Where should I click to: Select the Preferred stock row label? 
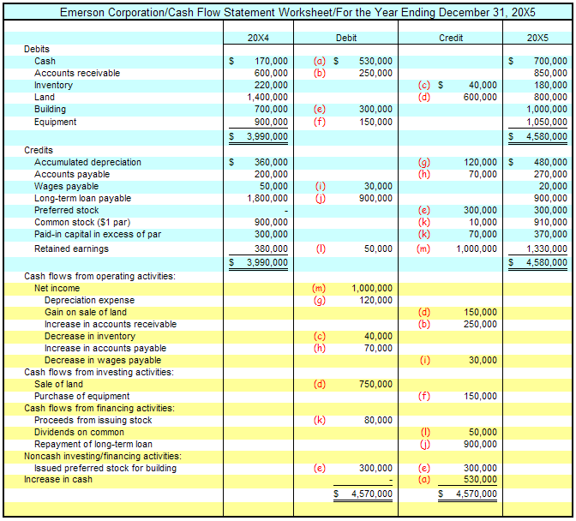[67, 211]
